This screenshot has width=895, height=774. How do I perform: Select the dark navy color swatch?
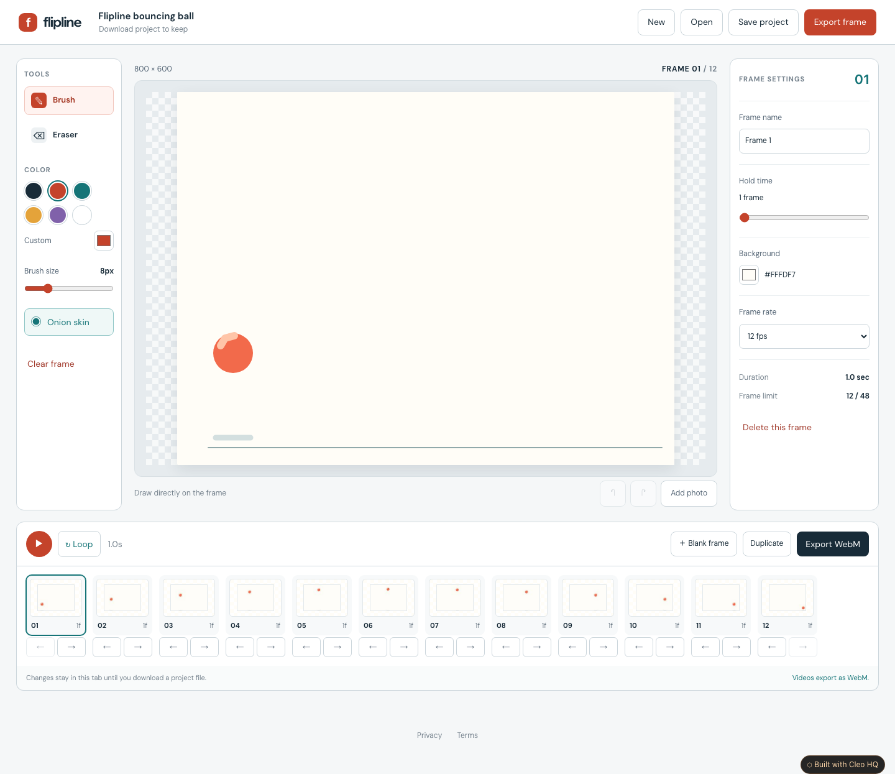pyautogui.click(x=34, y=191)
